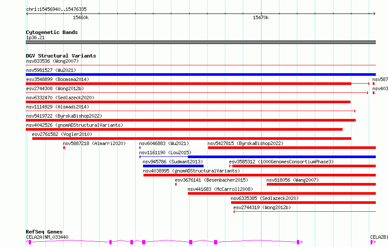Image resolution: width=388 pixels, height=247 pixels.
Task: Click the red nsv818056 variant bar
Action: (x=321, y=184)
